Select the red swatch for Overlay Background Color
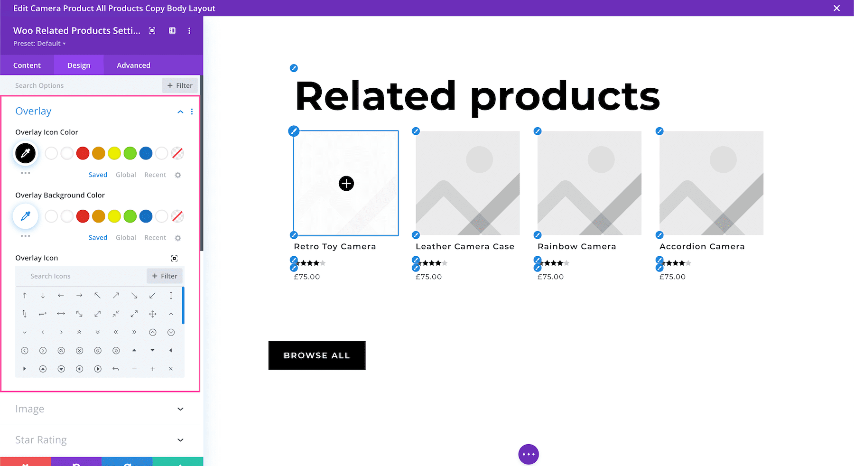The image size is (854, 466). click(x=83, y=216)
